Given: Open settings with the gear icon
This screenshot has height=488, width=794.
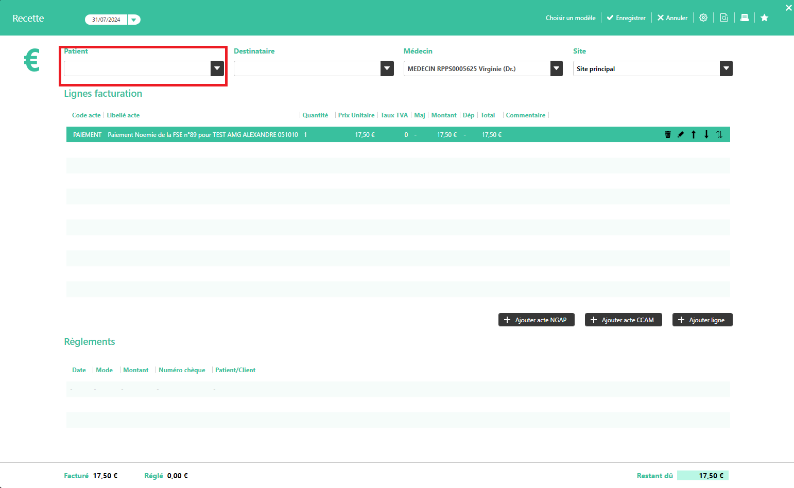Looking at the screenshot, I should click(703, 18).
